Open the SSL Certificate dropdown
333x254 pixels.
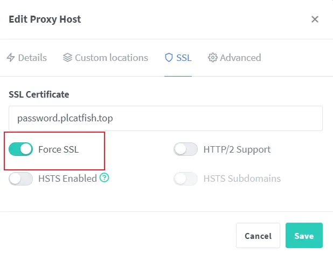[165, 119]
